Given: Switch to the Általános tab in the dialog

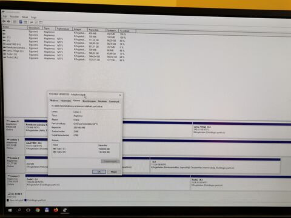Looking at the screenshot, I should tap(54, 101).
